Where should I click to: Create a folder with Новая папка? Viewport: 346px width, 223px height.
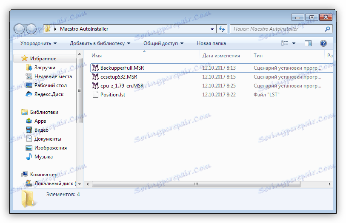[x=211, y=43]
